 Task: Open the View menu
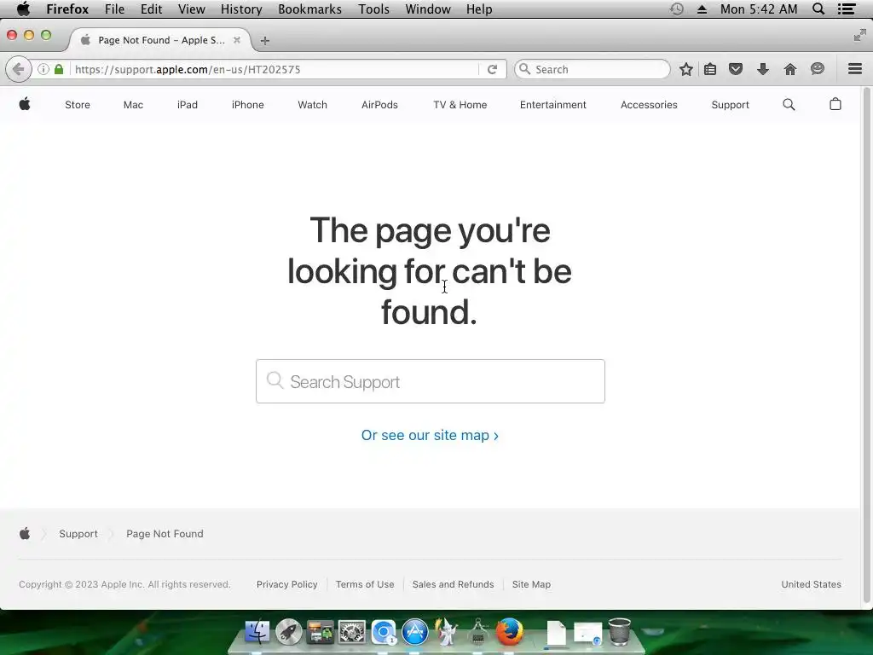[x=192, y=9]
